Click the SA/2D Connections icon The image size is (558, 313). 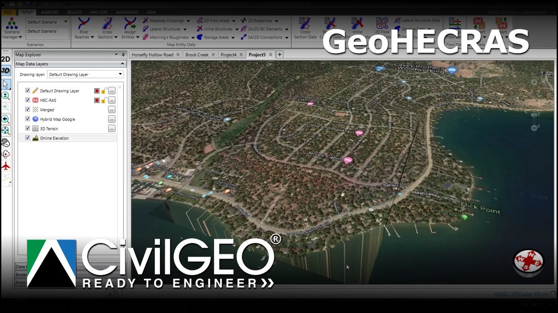tap(245, 37)
